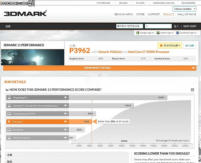Click the Facebook sign in icon

point(178,33)
